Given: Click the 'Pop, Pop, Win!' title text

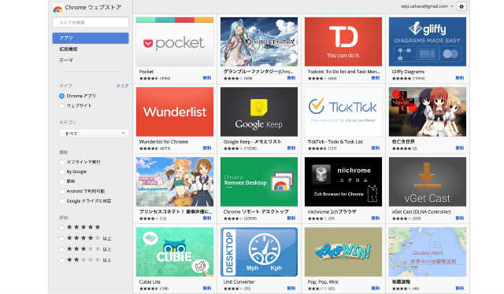Looking at the screenshot, I should 323,281.
